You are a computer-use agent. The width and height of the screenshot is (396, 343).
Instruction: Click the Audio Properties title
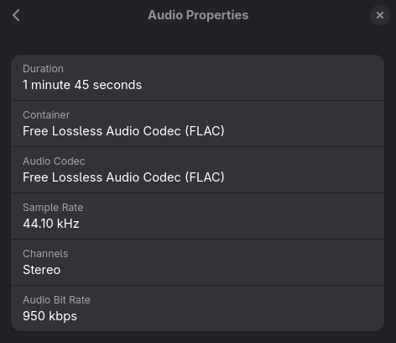pos(198,15)
